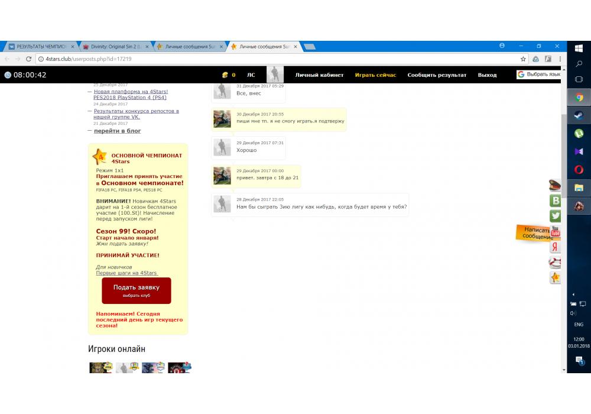Show hidden system tray icons
This screenshot has height=414, width=591.
pos(573,294)
